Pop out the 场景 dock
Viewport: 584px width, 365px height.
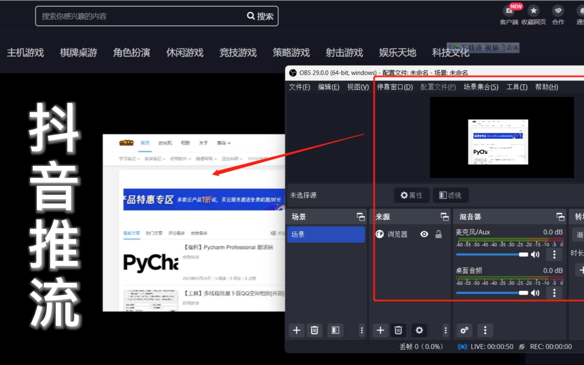[361, 217]
